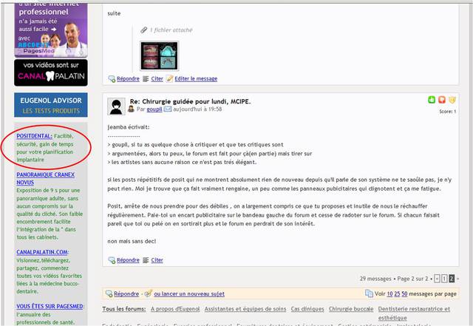Click the envelope icon beside goupil

point(168,109)
